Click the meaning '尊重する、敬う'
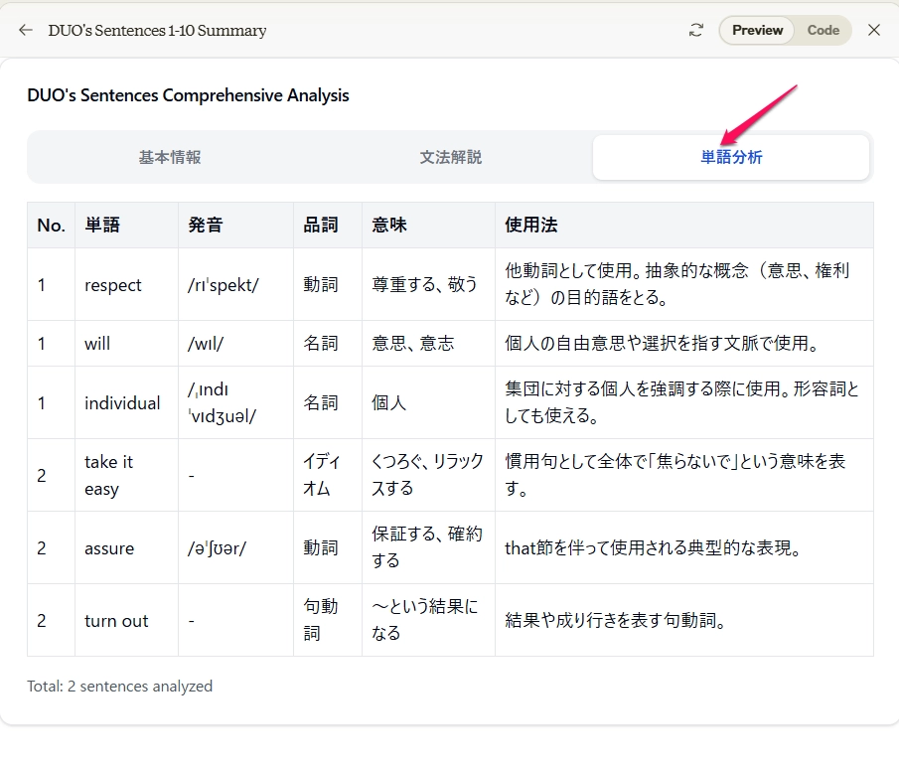This screenshot has height=768, width=899. tap(424, 284)
